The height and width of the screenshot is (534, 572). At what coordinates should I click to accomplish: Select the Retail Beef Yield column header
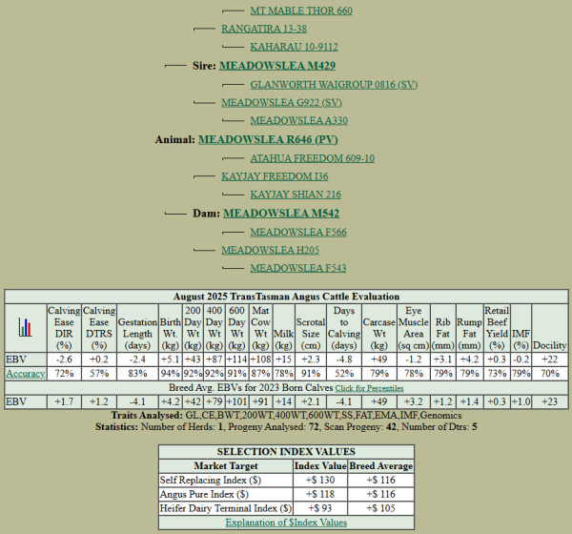point(497,328)
